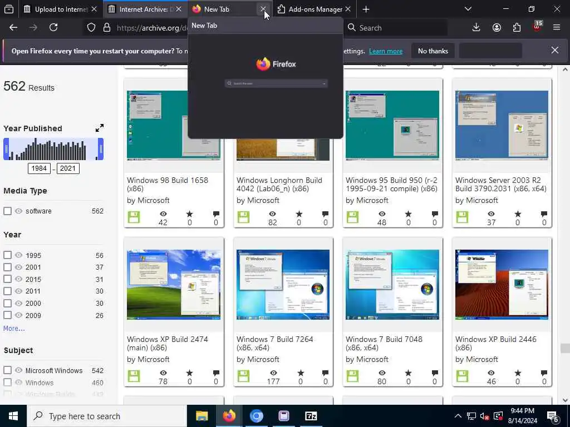Grab the right year range slider handle
This screenshot has height=427, width=570.
101,149
